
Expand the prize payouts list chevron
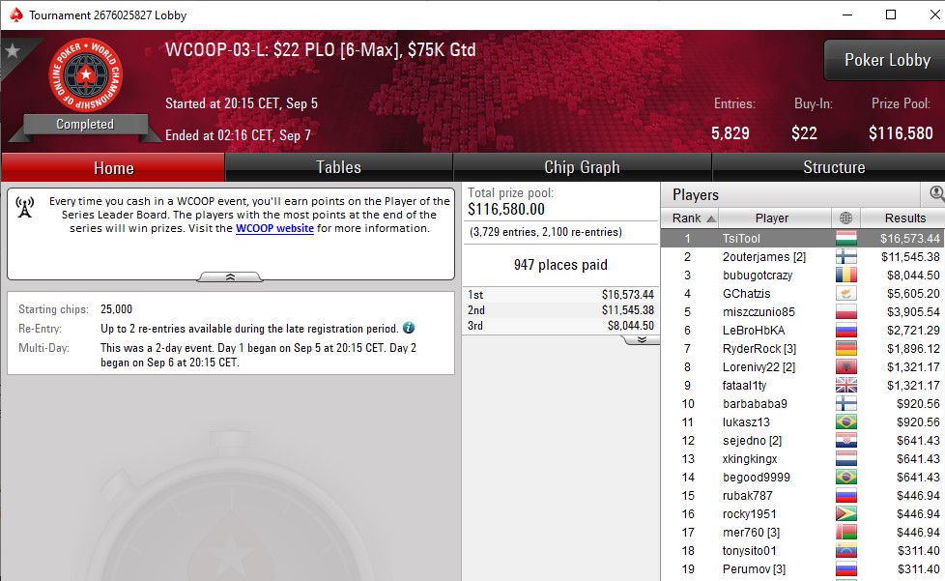coord(642,340)
